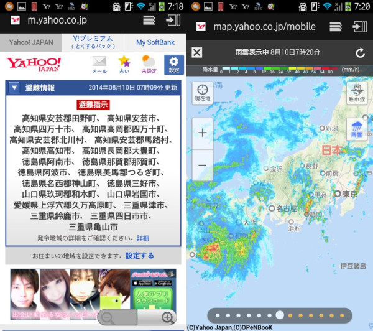Open the 熱中症 heatstroke layer icon
The height and width of the screenshot is (331, 373).
[357, 92]
